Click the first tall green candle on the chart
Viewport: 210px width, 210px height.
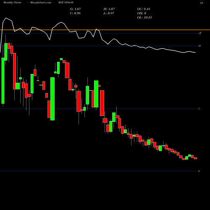[3, 81]
